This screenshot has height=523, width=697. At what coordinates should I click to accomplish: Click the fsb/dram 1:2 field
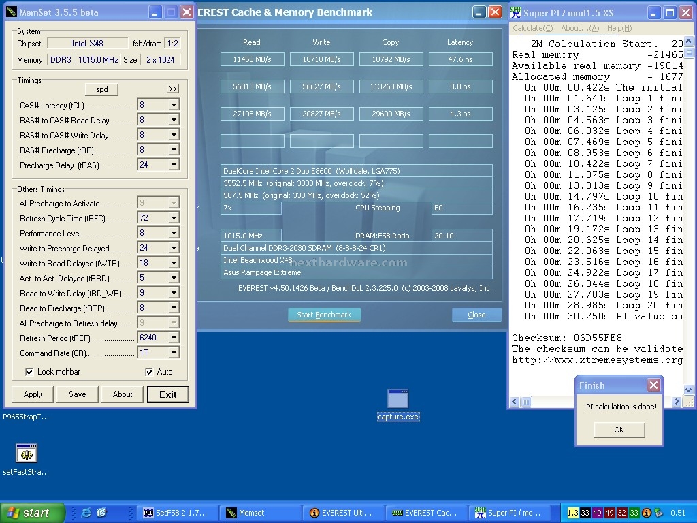tap(172, 43)
